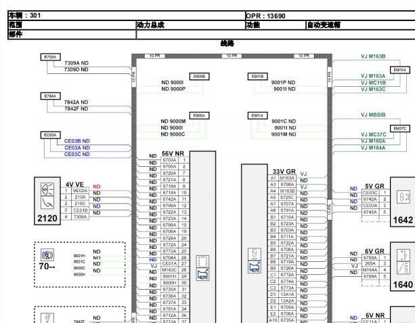Click the stalk switch icon in component 2120
The width and height of the screenshot is (415, 323).
tap(47, 203)
